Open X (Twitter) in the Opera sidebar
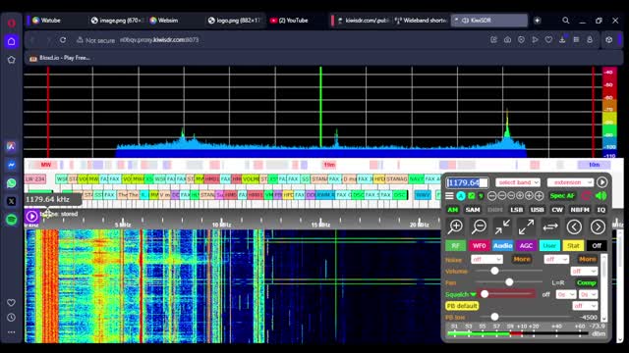Image resolution: width=629 pixels, height=353 pixels. (11, 201)
